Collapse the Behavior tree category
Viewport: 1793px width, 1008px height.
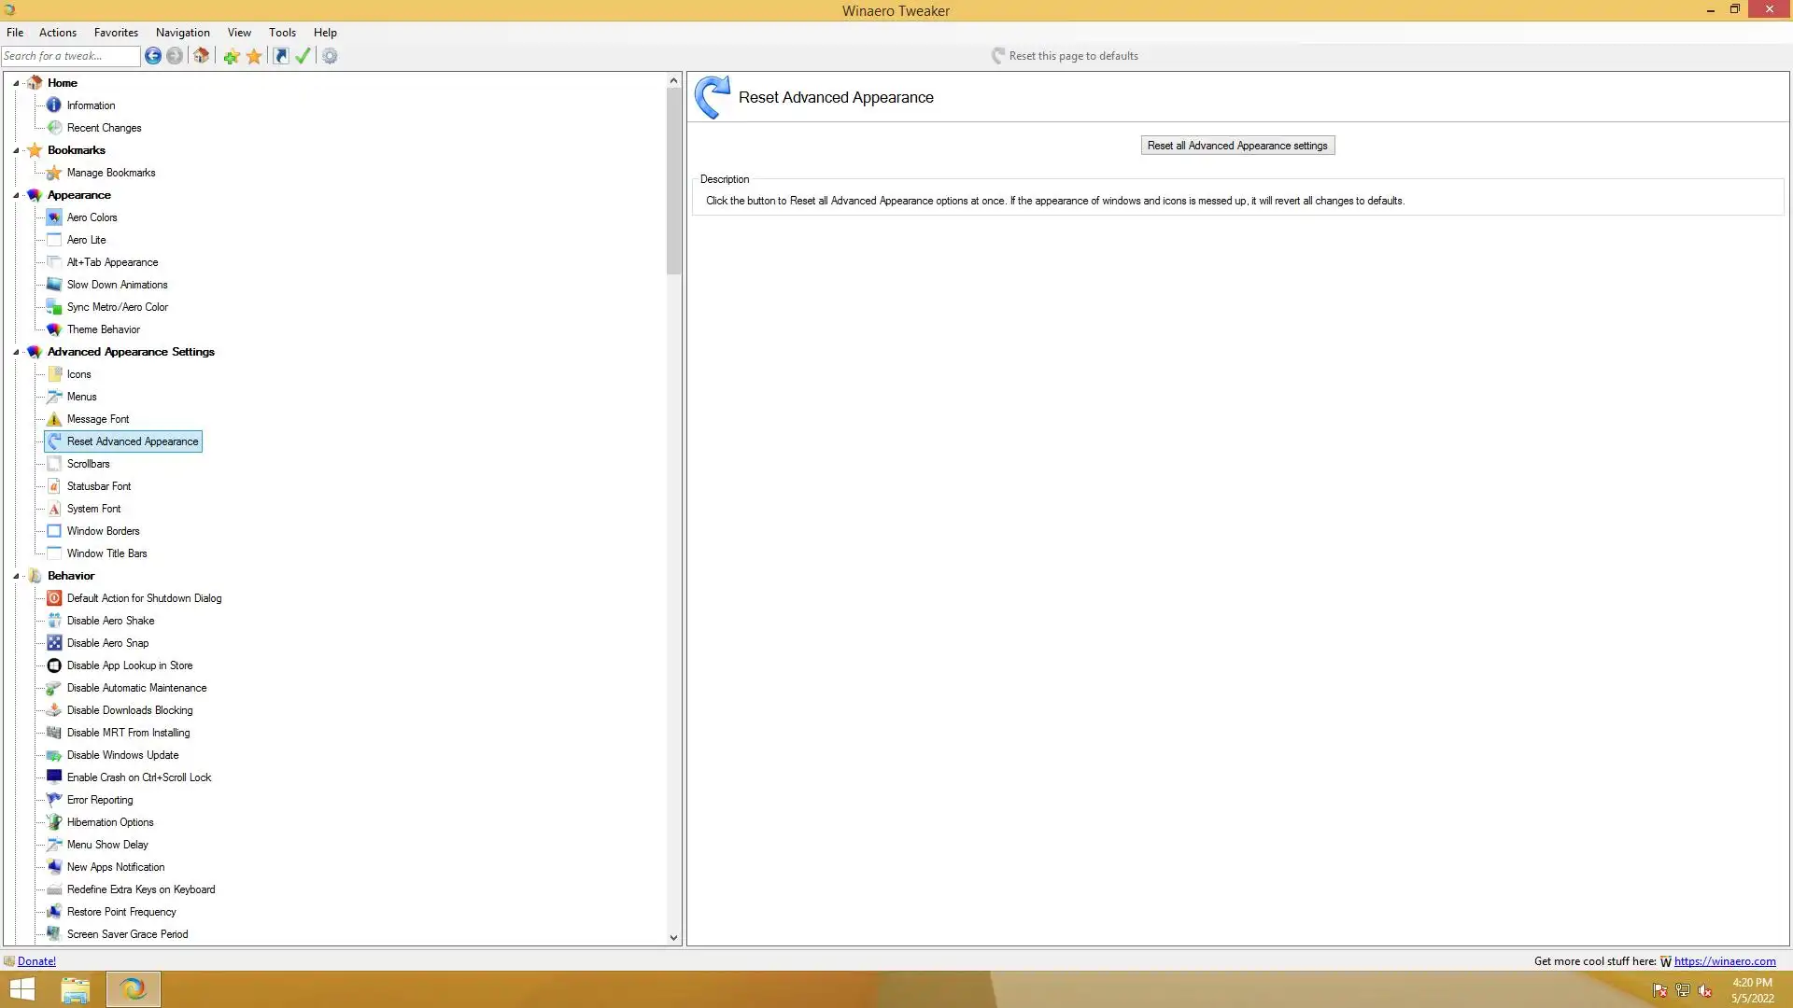click(x=16, y=576)
